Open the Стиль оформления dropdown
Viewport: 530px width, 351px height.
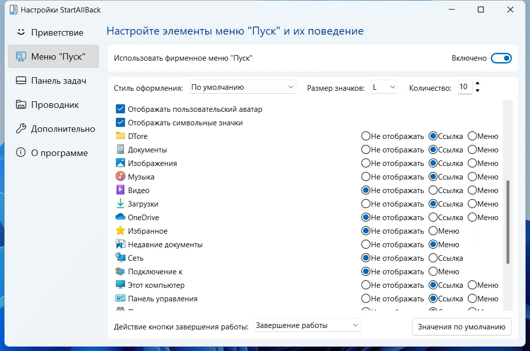[242, 87]
